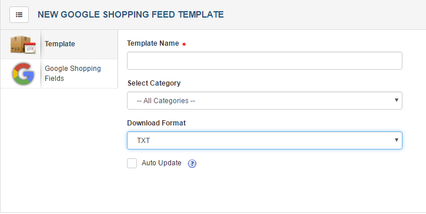Open the Auto Update help question-mark icon
Image resolution: width=426 pixels, height=214 pixels.
click(192, 163)
